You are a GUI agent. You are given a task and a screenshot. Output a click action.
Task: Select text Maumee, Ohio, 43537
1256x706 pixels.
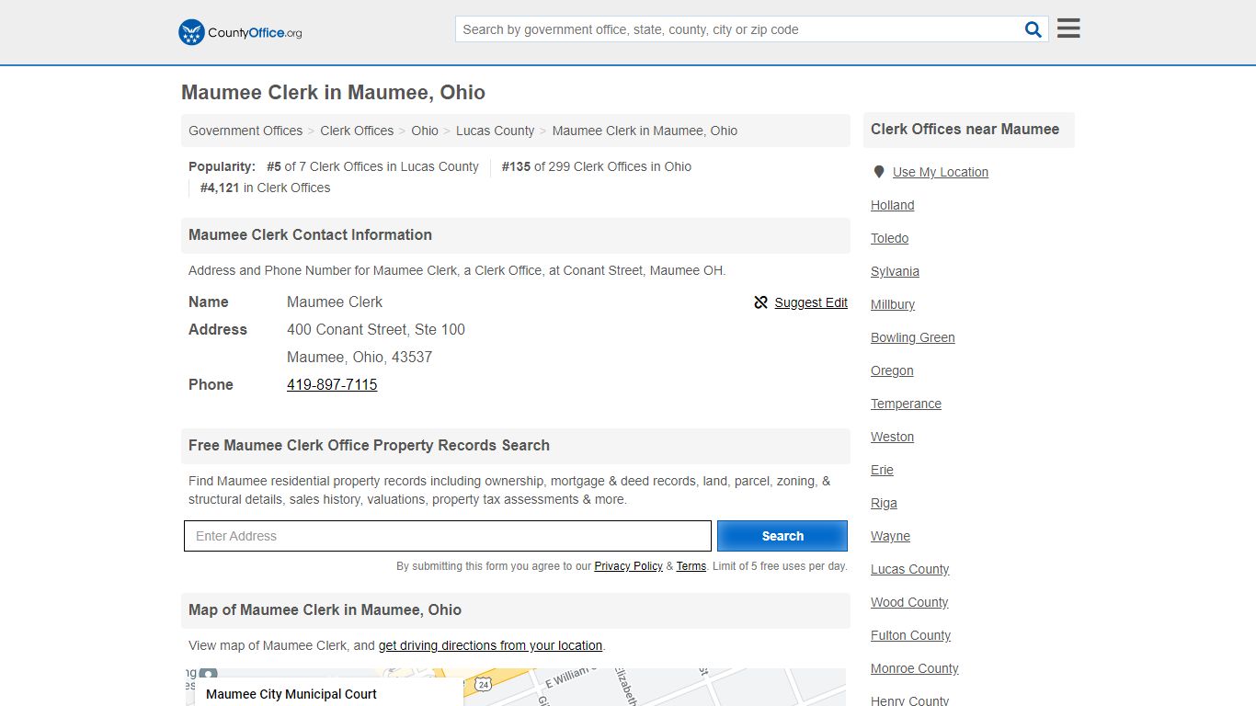(x=360, y=357)
